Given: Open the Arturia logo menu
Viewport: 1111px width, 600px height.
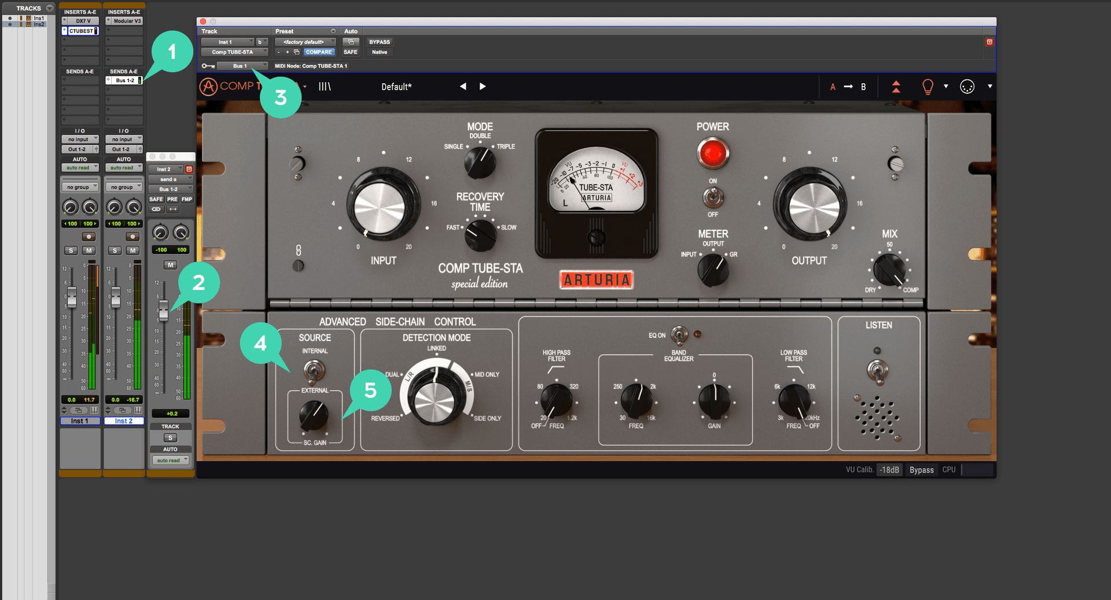Looking at the screenshot, I should (208, 86).
